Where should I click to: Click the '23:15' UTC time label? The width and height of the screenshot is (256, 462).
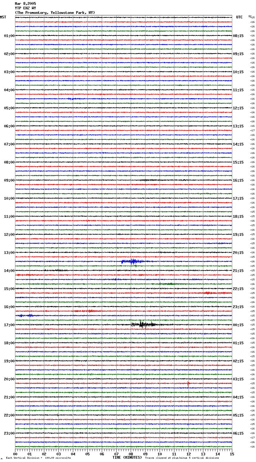tap(238, 307)
